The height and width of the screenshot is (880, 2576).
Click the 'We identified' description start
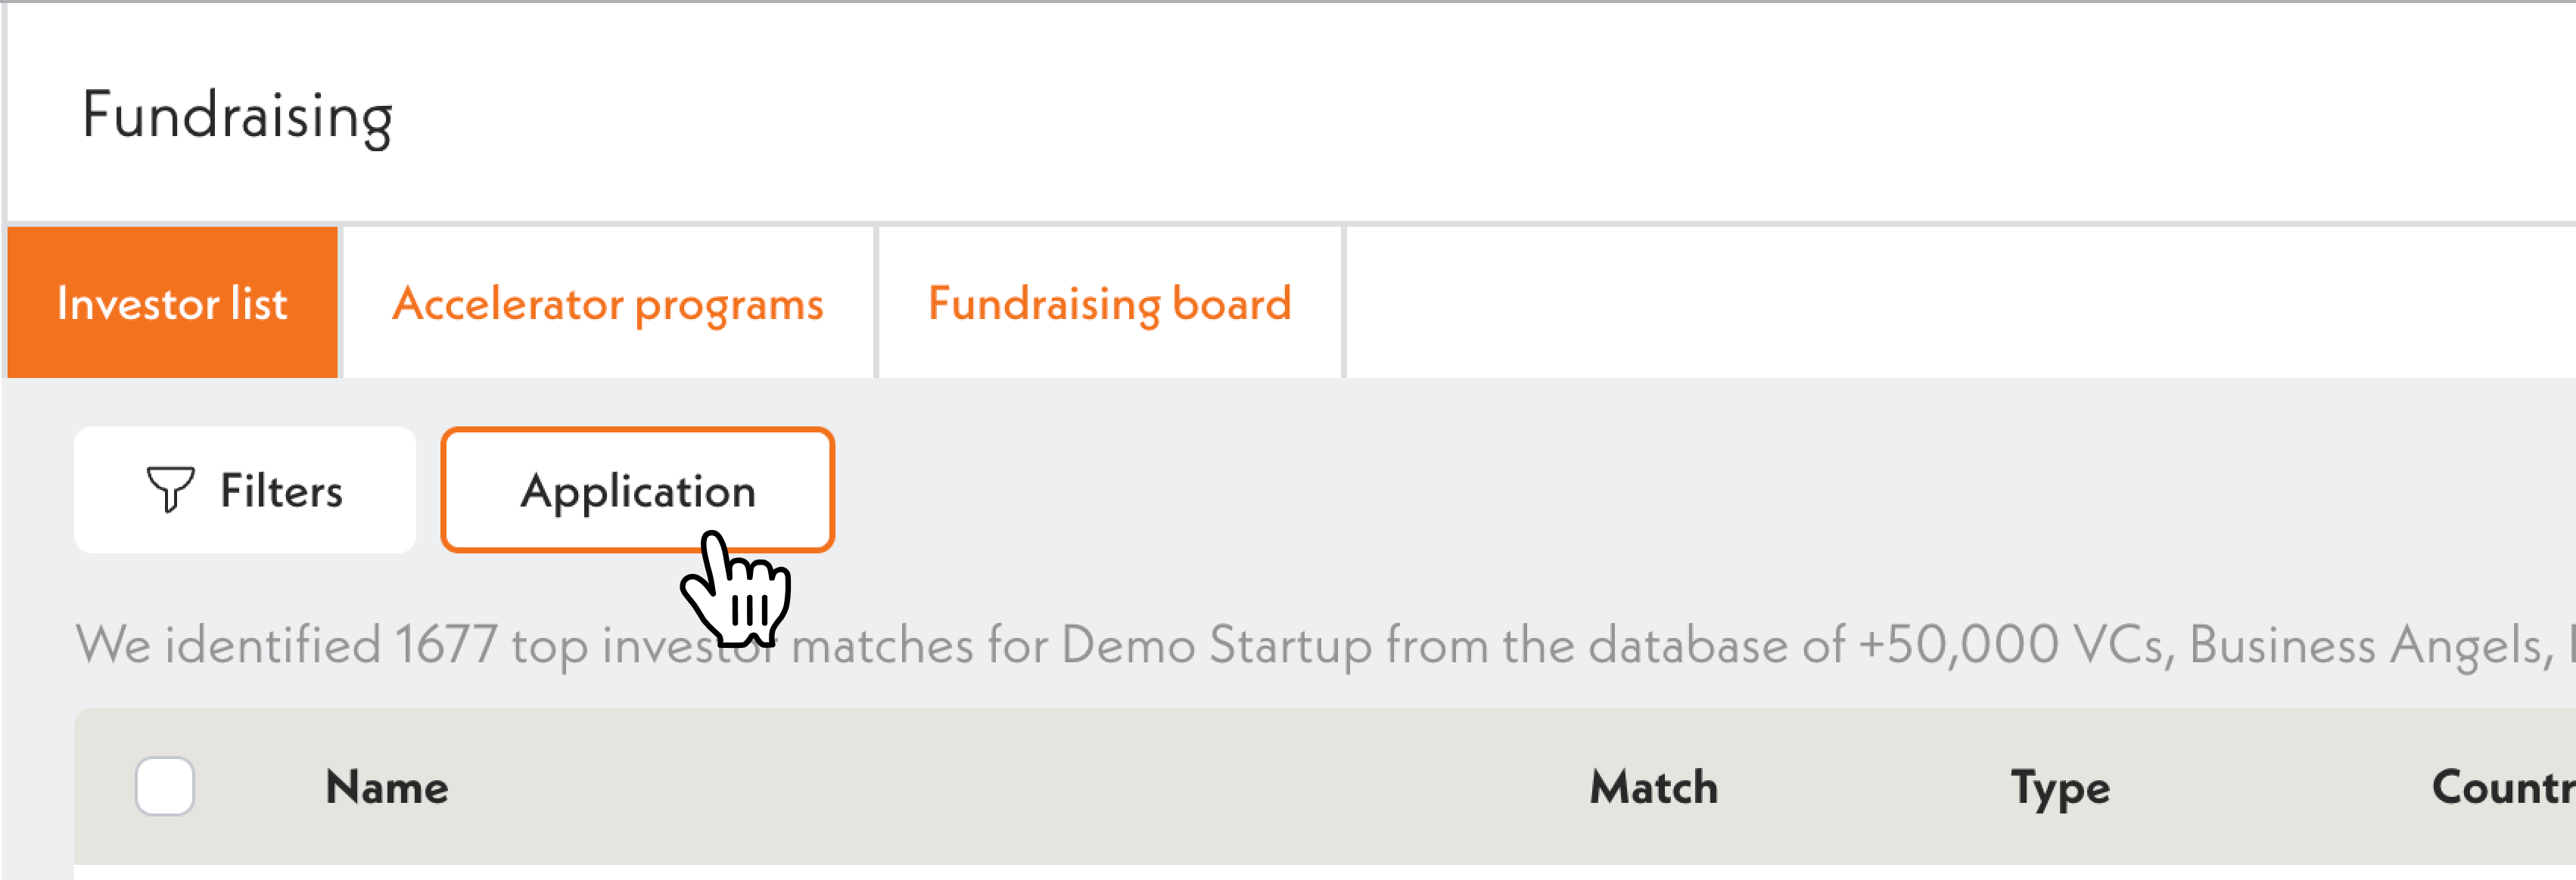tap(228, 644)
